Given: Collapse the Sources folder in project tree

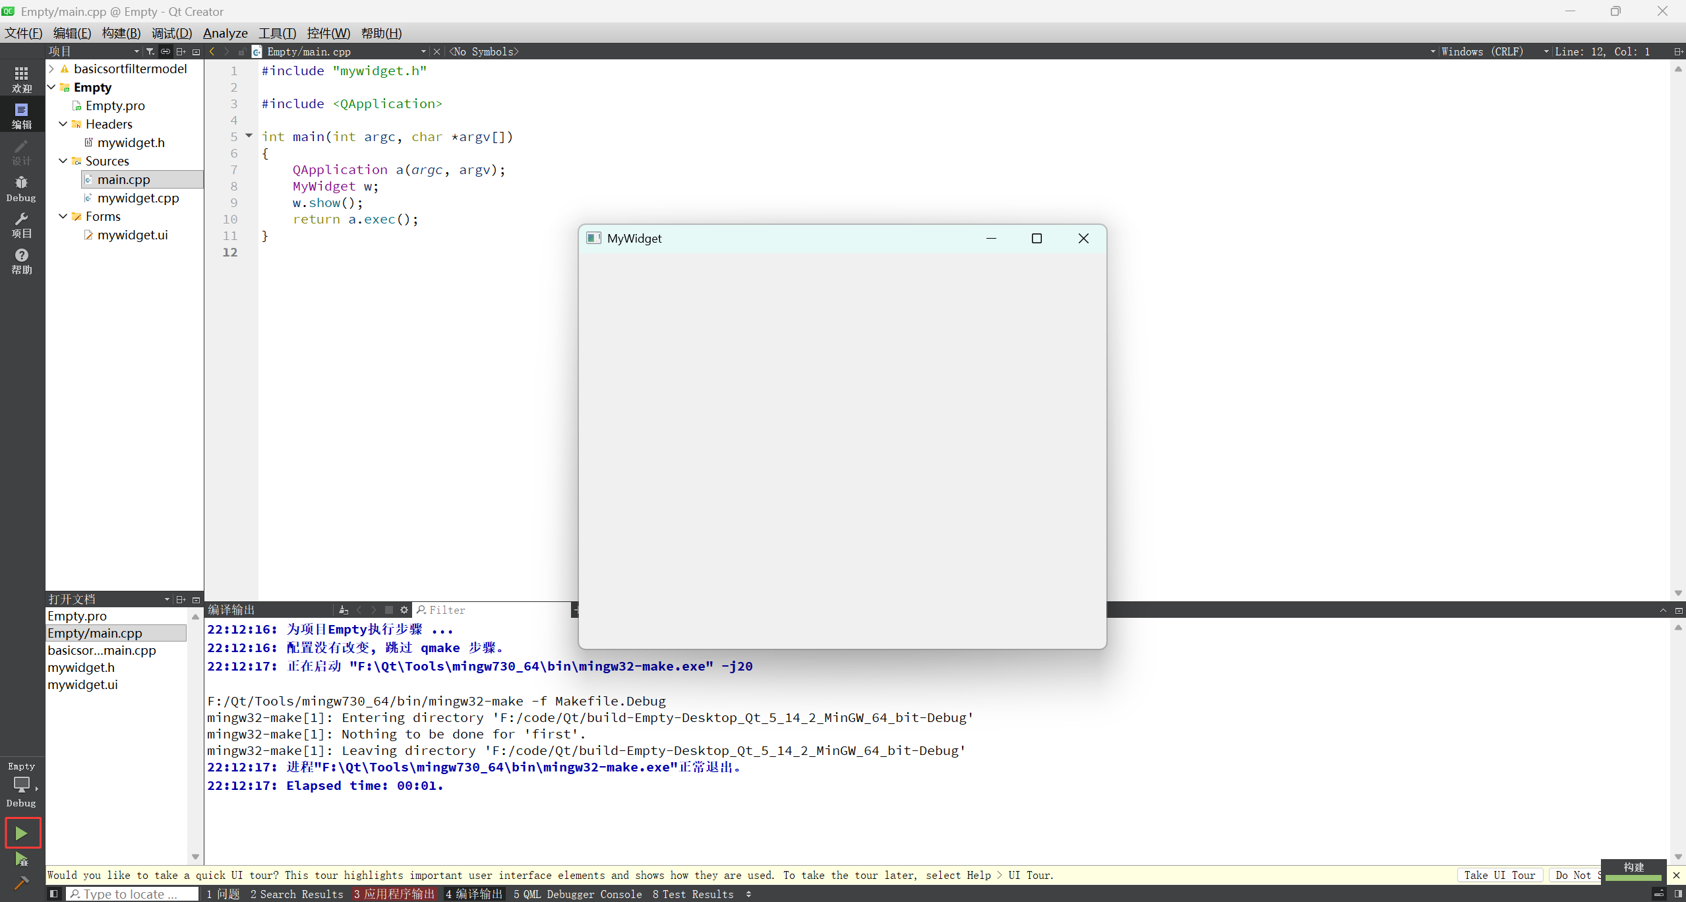Looking at the screenshot, I should pyautogui.click(x=63, y=161).
